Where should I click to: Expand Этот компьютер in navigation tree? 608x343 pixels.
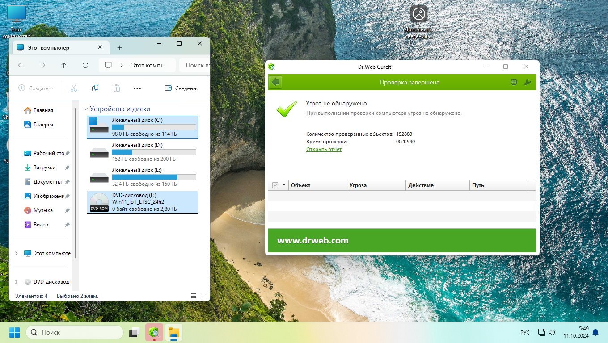[17, 253]
